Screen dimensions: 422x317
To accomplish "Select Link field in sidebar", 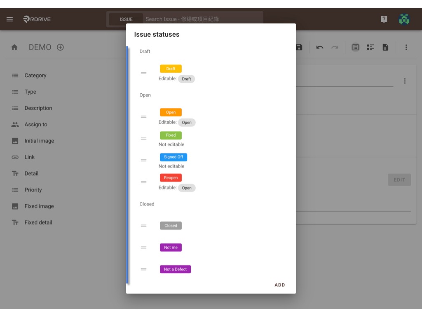I will (x=29, y=157).
